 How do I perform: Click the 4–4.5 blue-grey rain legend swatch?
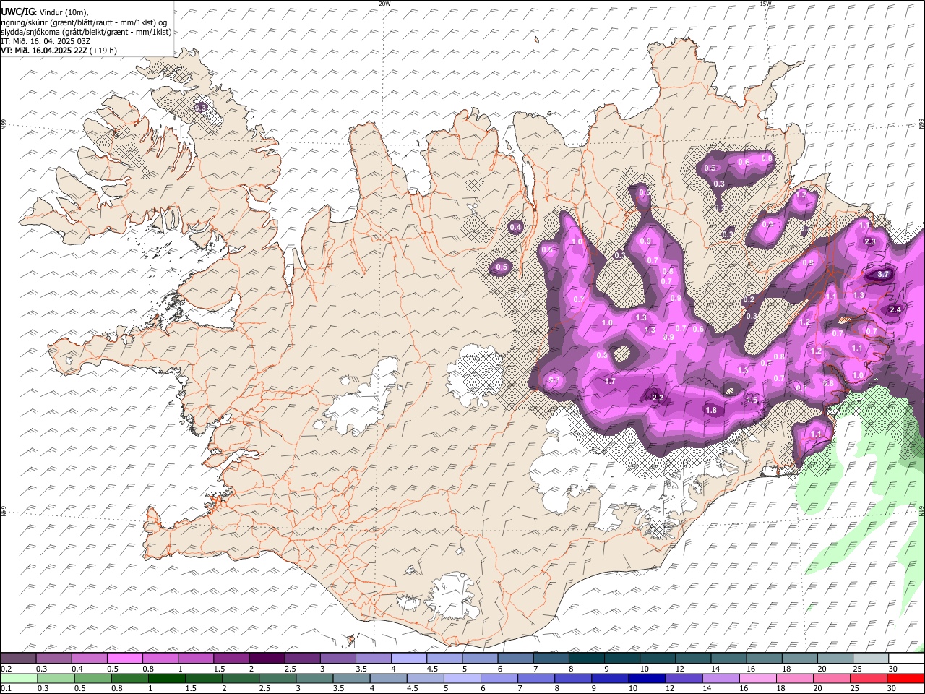point(389,678)
